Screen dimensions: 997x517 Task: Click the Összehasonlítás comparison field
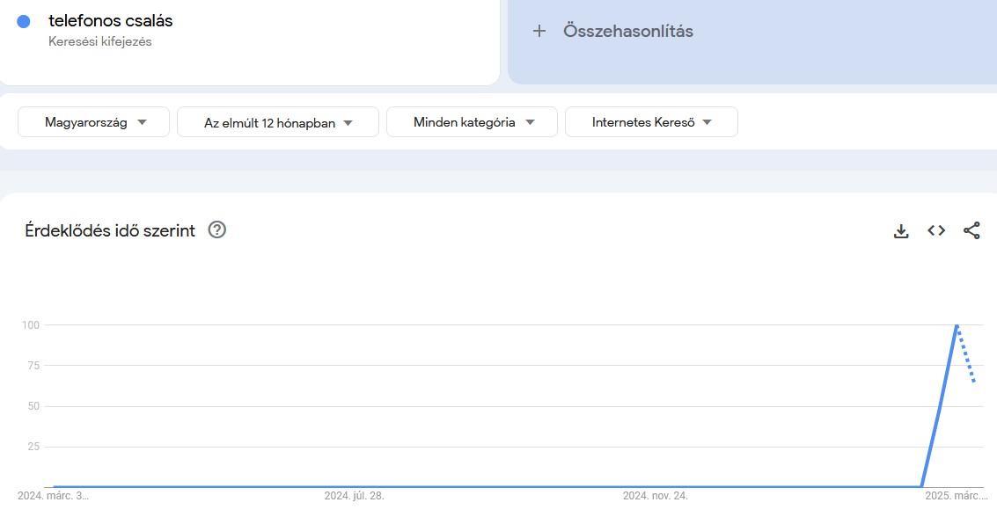627,31
